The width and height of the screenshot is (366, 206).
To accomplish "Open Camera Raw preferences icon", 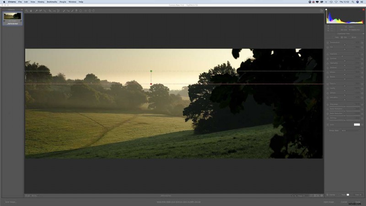I will coord(85,11).
